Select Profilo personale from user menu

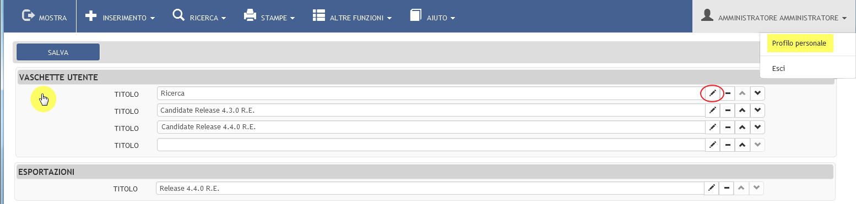click(x=799, y=43)
